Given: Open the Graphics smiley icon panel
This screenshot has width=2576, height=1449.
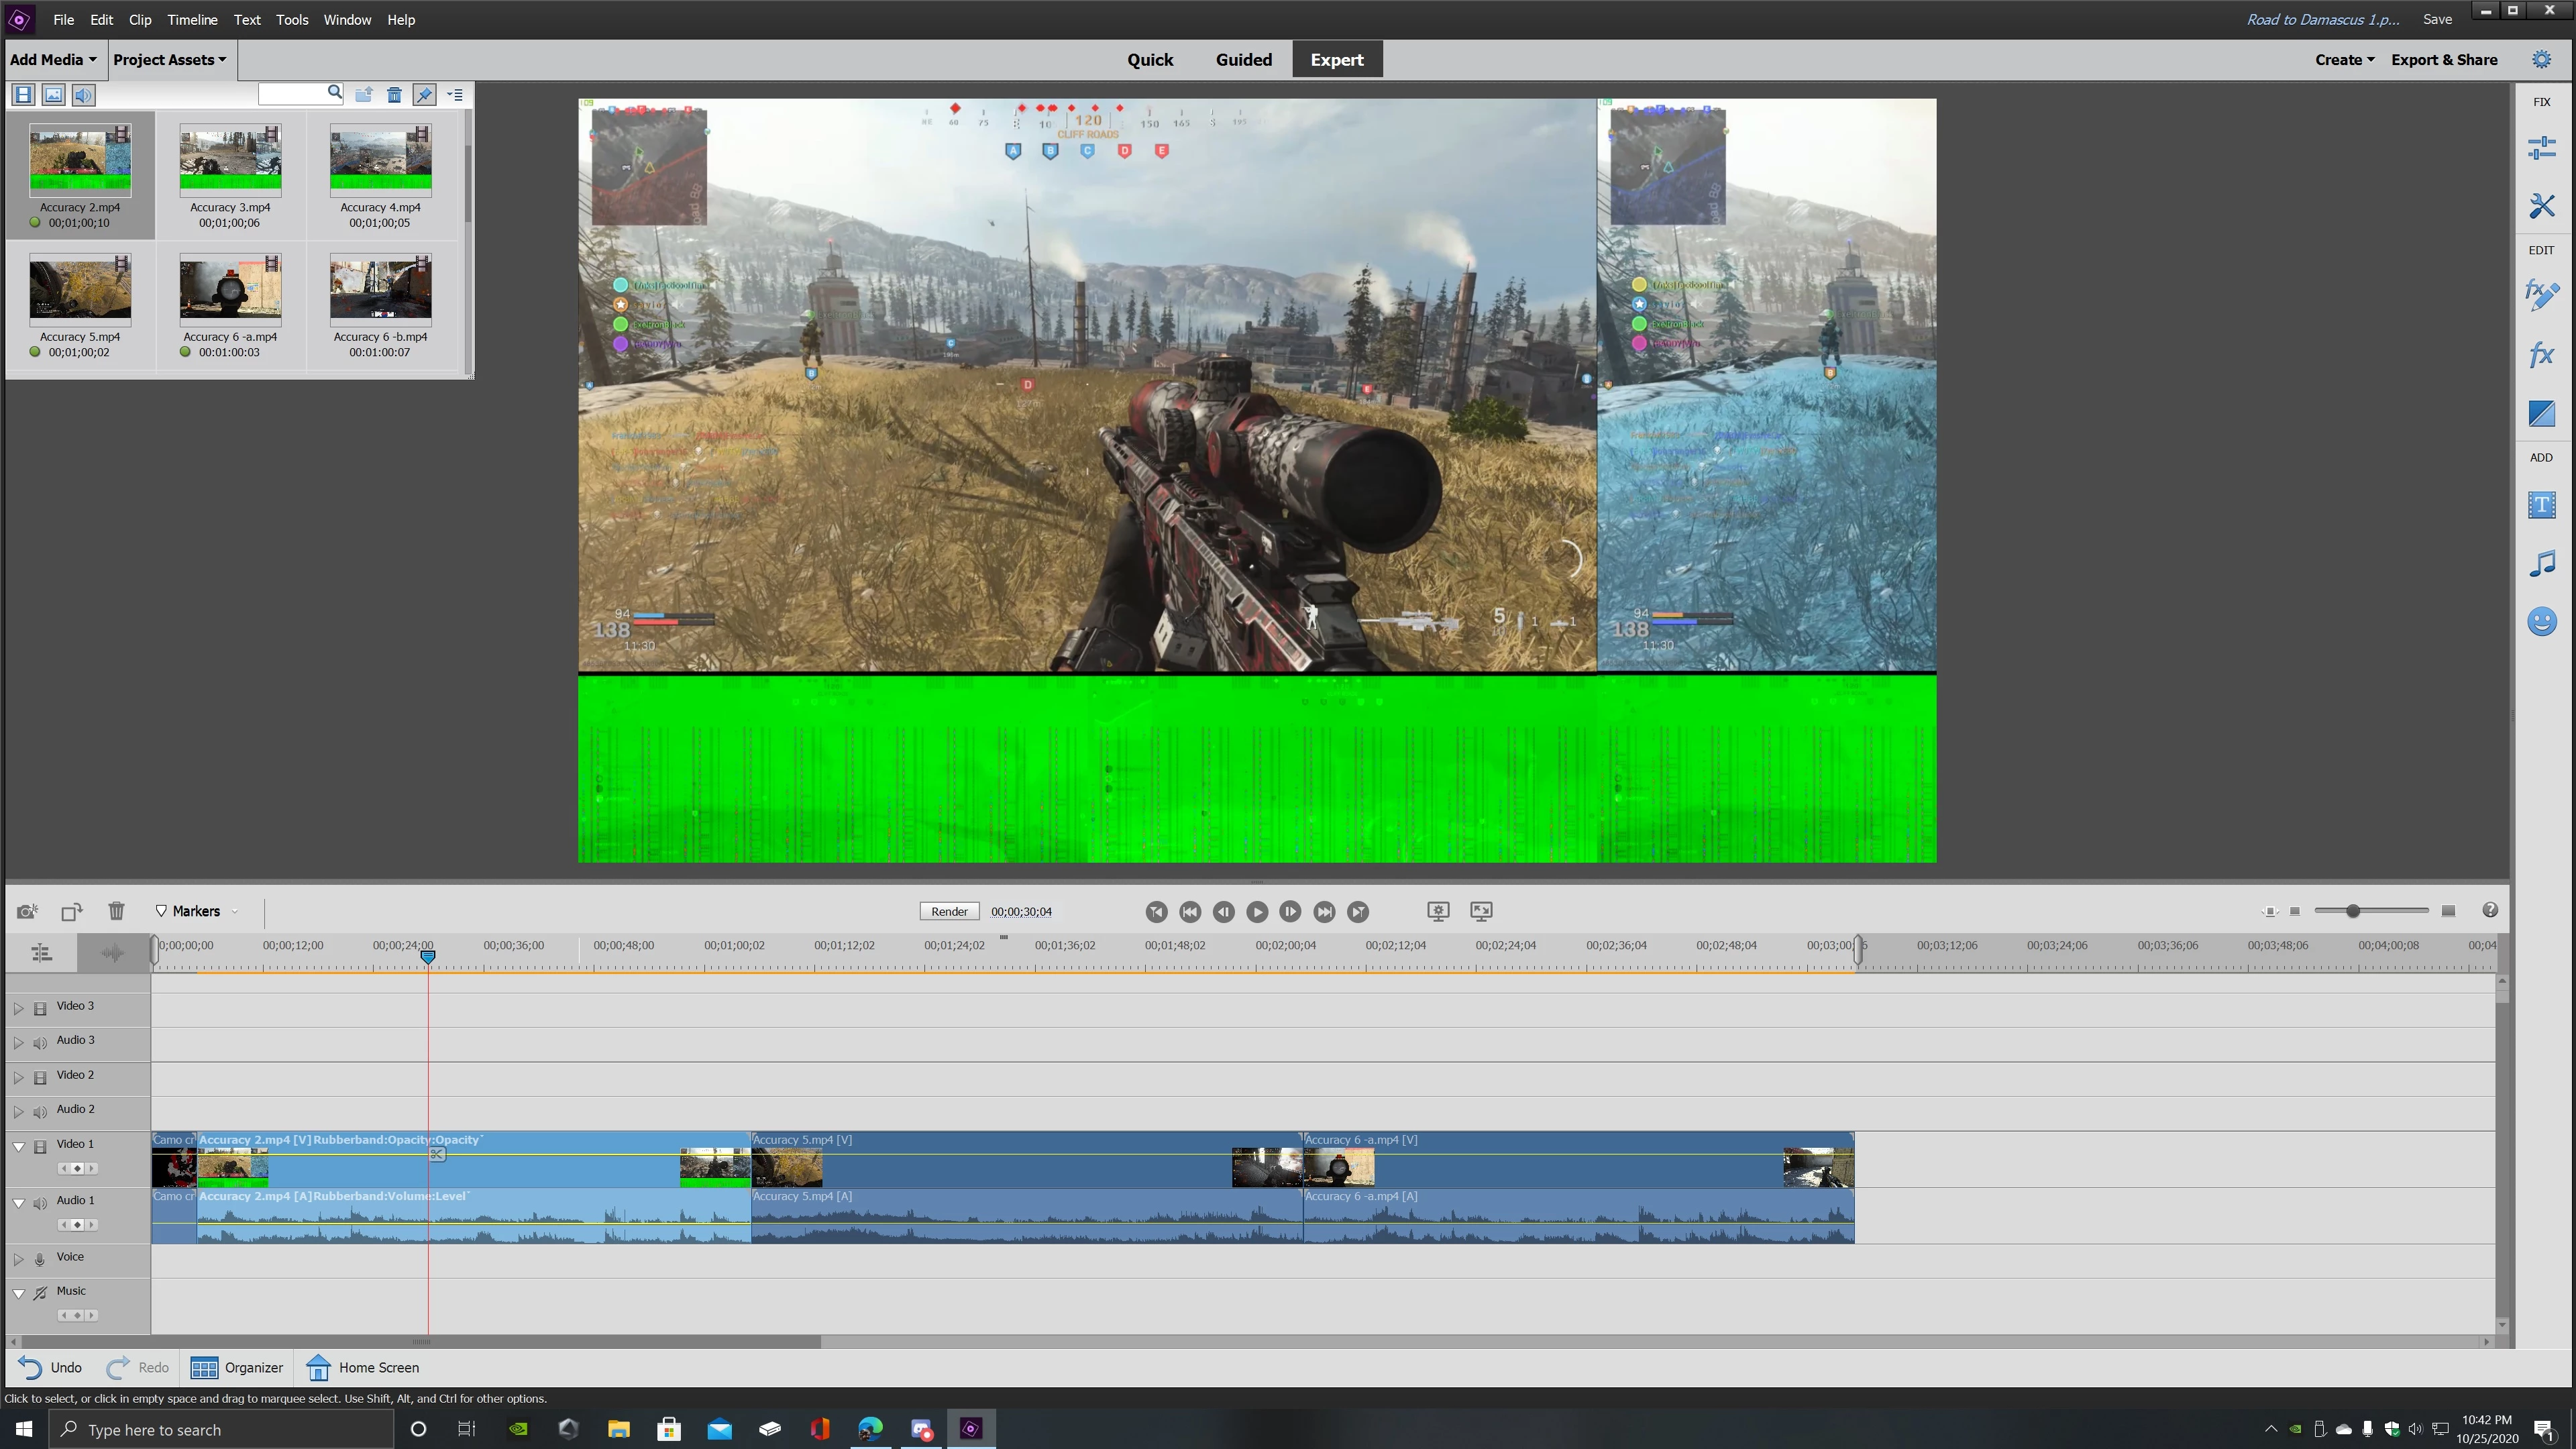Looking at the screenshot, I should [x=2541, y=622].
